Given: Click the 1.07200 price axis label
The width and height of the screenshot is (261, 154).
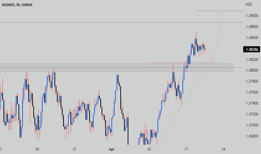Looking at the screenshot, I should coord(252,114).
